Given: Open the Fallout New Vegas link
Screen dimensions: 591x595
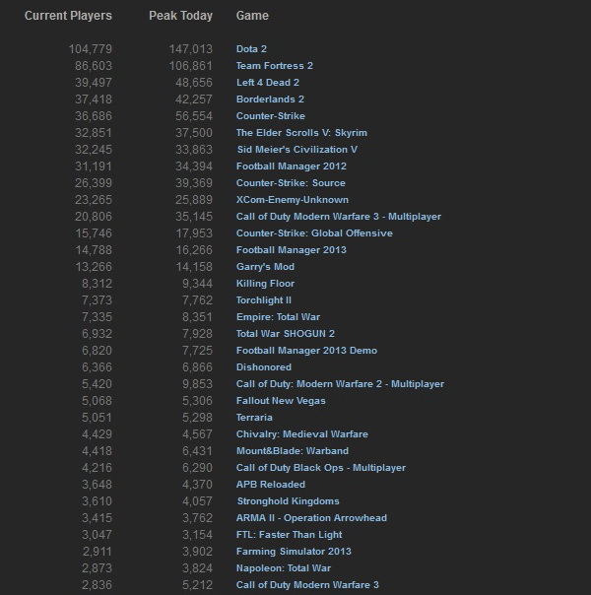Looking at the screenshot, I should [281, 401].
